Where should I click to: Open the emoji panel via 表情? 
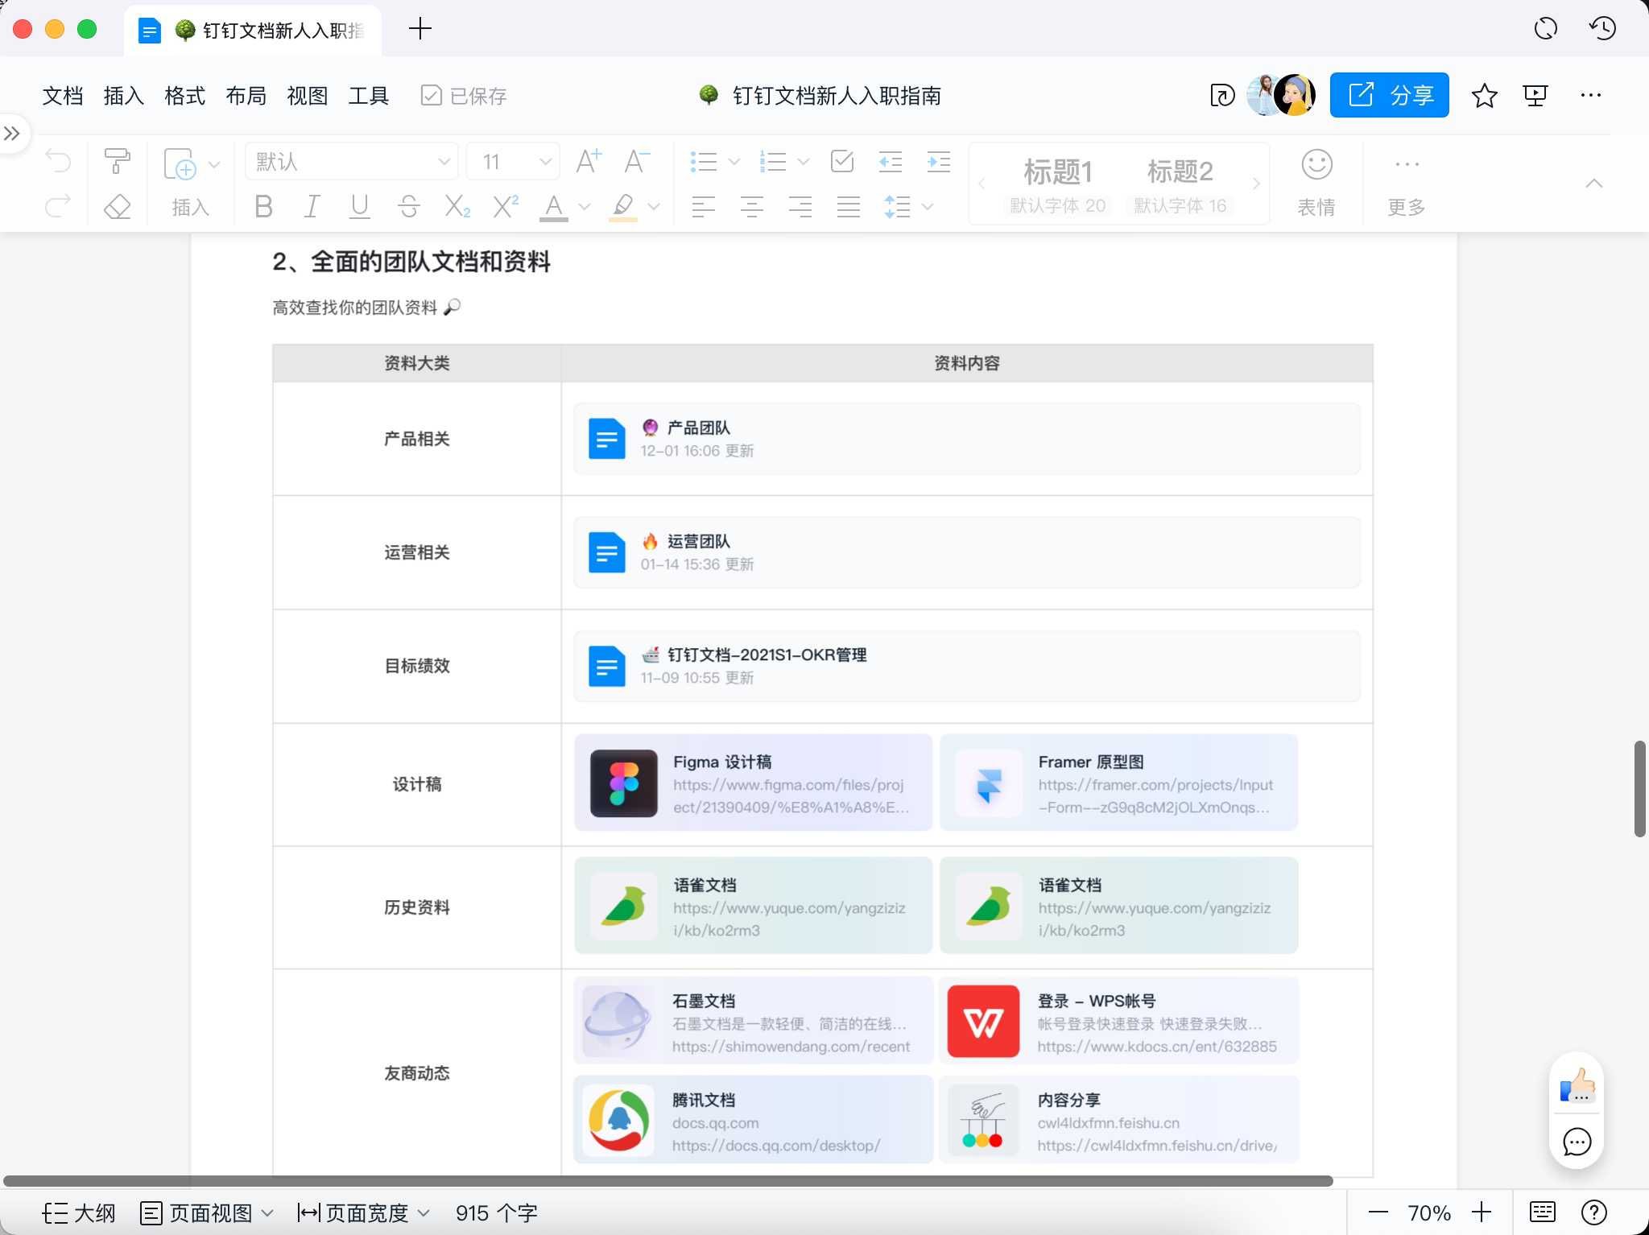pyautogui.click(x=1316, y=182)
